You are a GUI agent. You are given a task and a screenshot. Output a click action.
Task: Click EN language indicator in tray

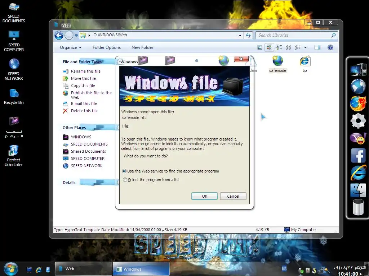284,268
